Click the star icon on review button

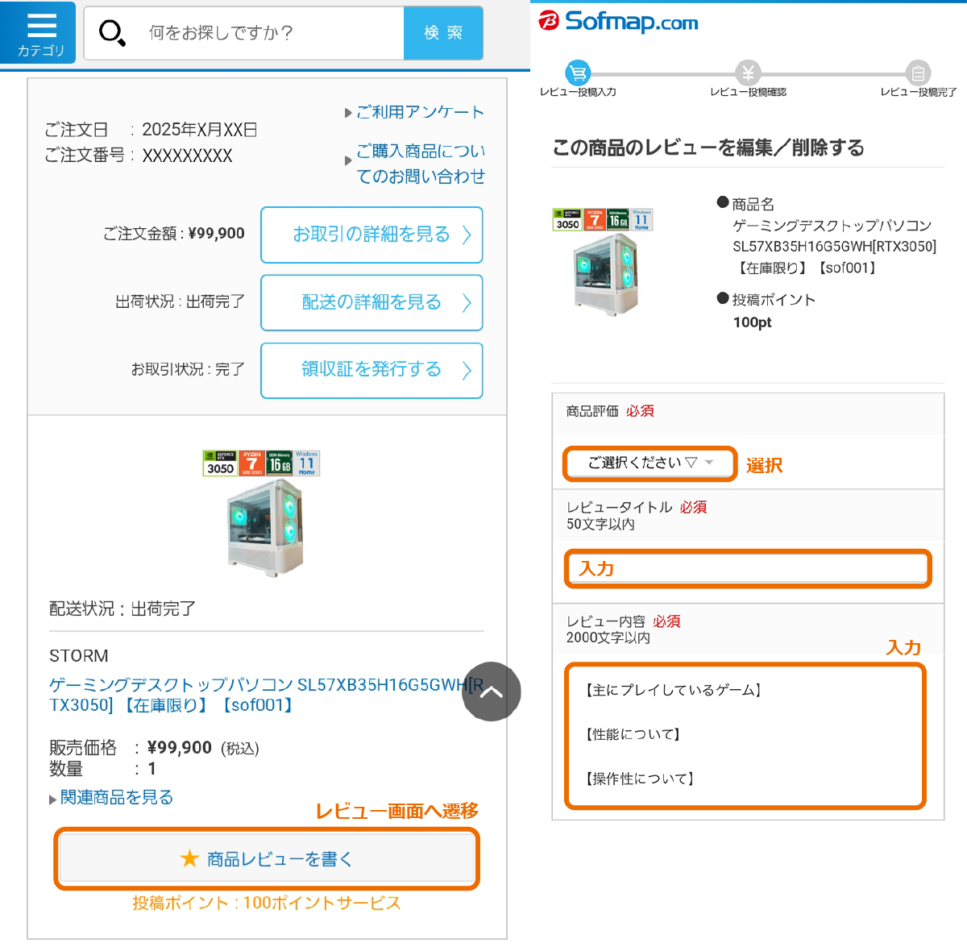189,858
